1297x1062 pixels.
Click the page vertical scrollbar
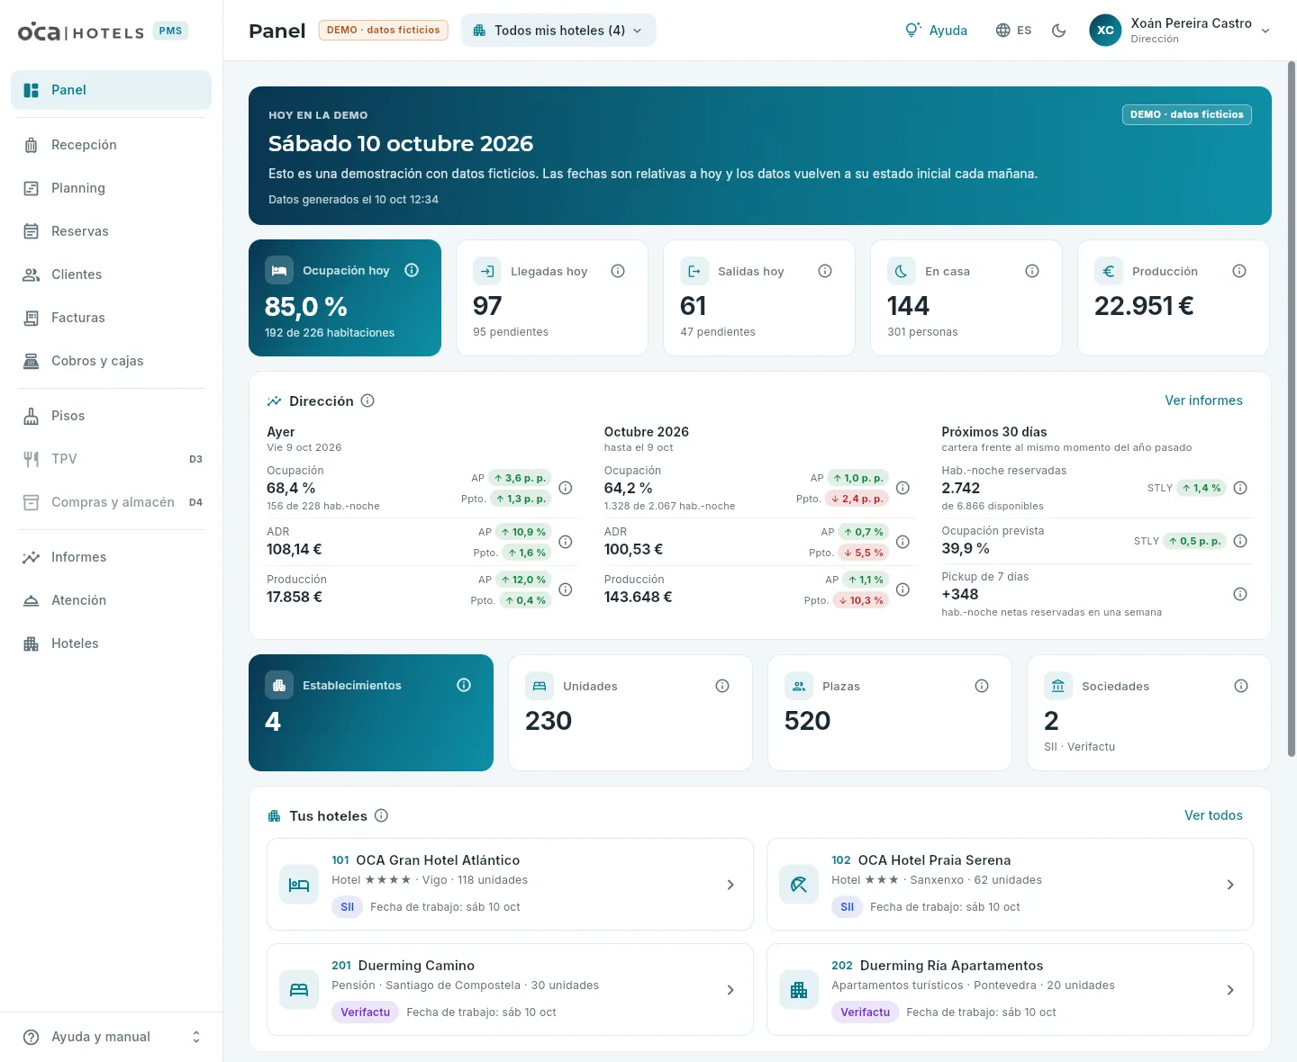click(1292, 409)
